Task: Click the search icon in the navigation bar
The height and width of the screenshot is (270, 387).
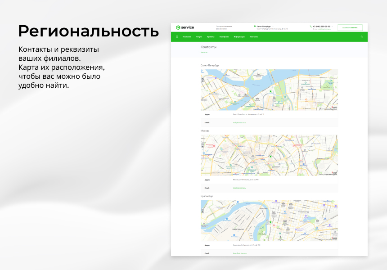Action: tap(361, 36)
